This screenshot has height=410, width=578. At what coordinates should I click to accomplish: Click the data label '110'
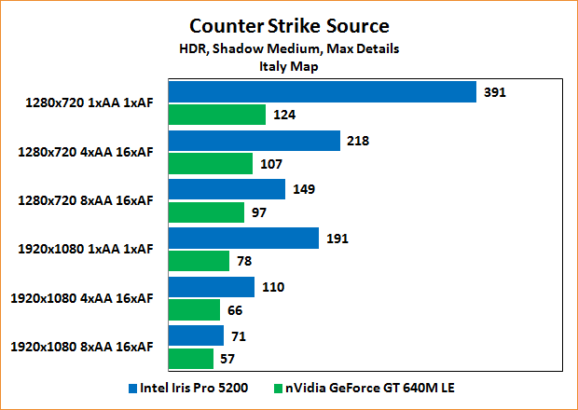tap(273, 287)
